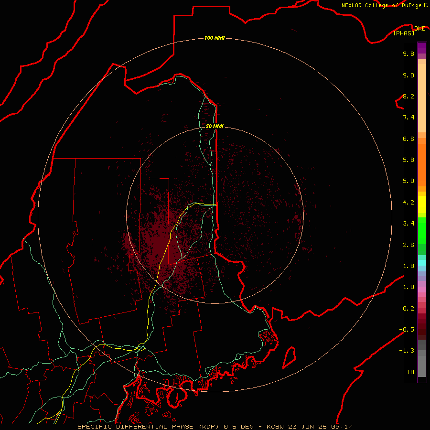Click the 100 NMI range ring label
The image size is (430, 430).
215,38
